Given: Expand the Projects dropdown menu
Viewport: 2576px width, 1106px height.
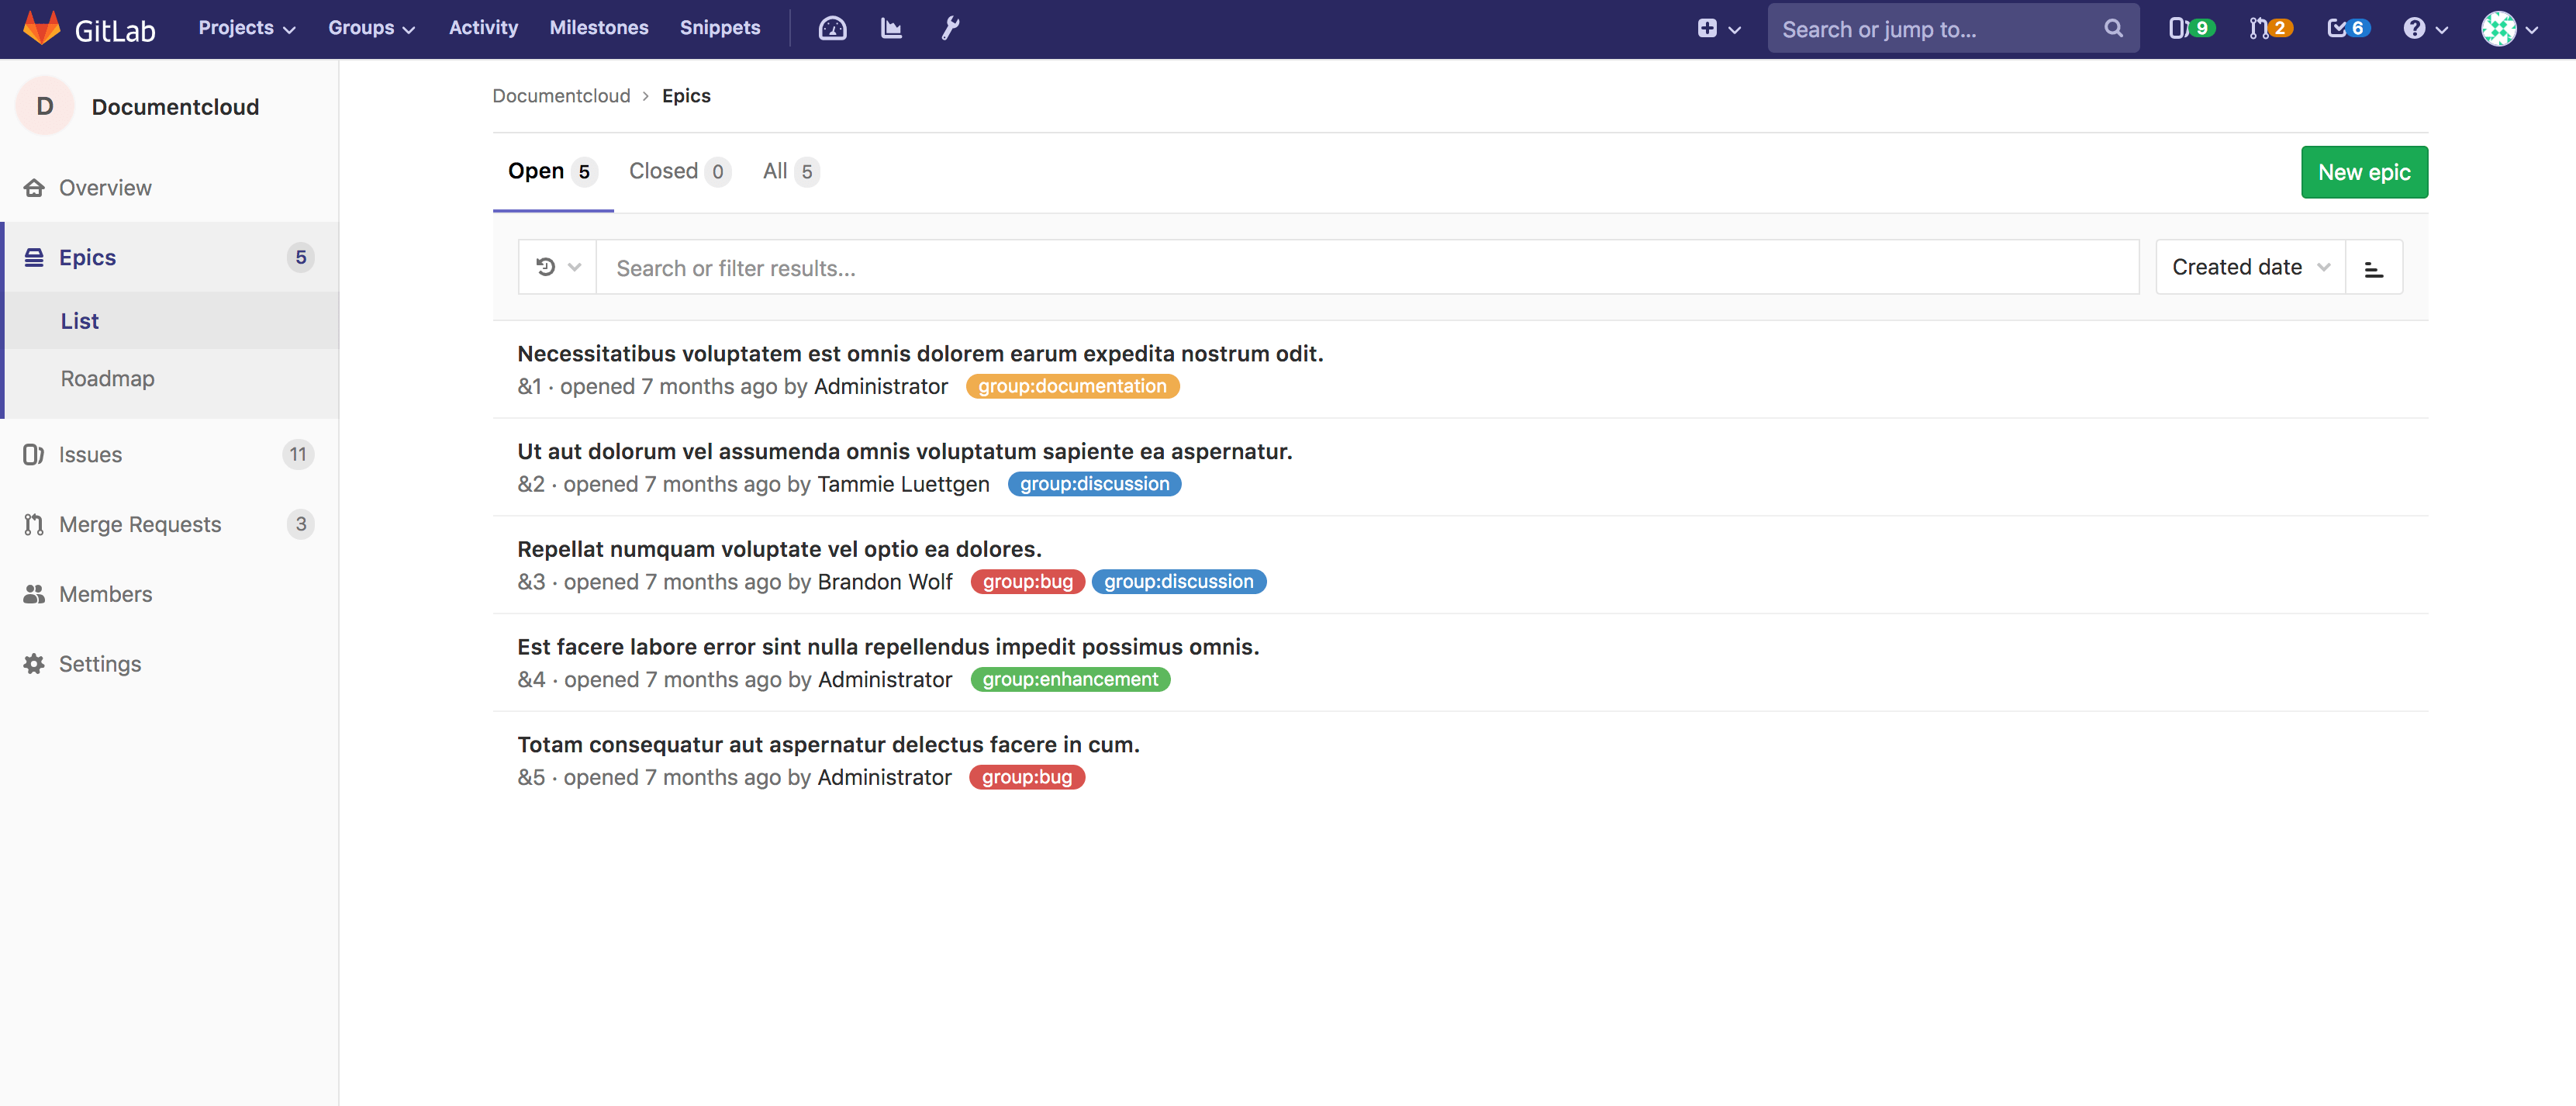Looking at the screenshot, I should pos(246,28).
